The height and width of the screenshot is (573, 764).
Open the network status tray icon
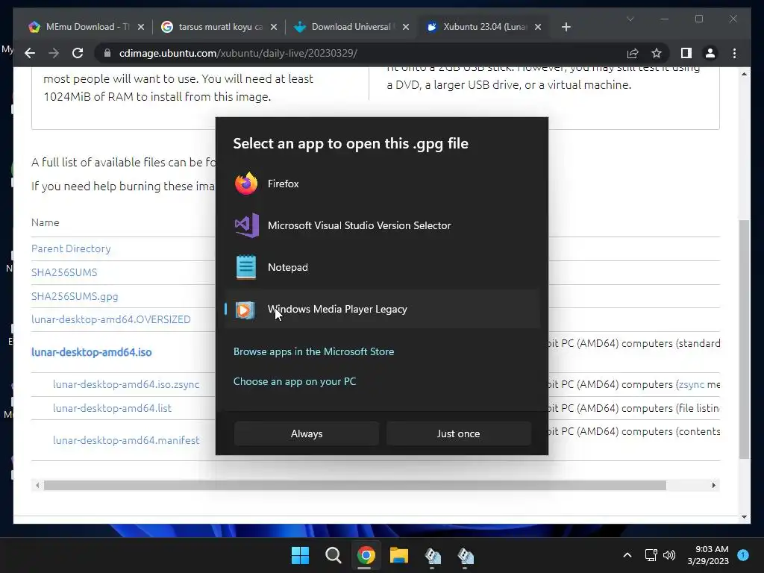click(x=651, y=555)
